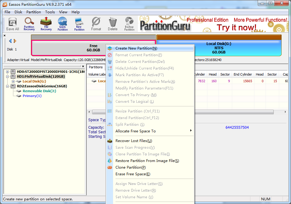Choose Create New Partition(N) menu entry
This screenshot has width=291, height=204.
coord(150,48)
